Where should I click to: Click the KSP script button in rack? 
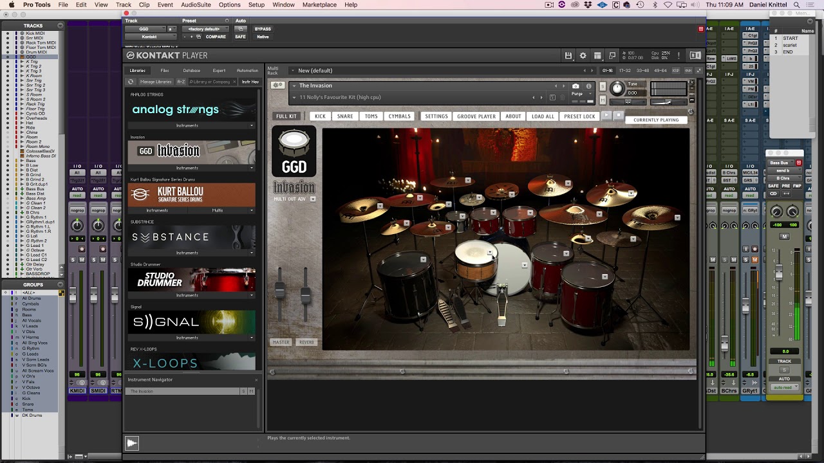pyautogui.click(x=676, y=70)
